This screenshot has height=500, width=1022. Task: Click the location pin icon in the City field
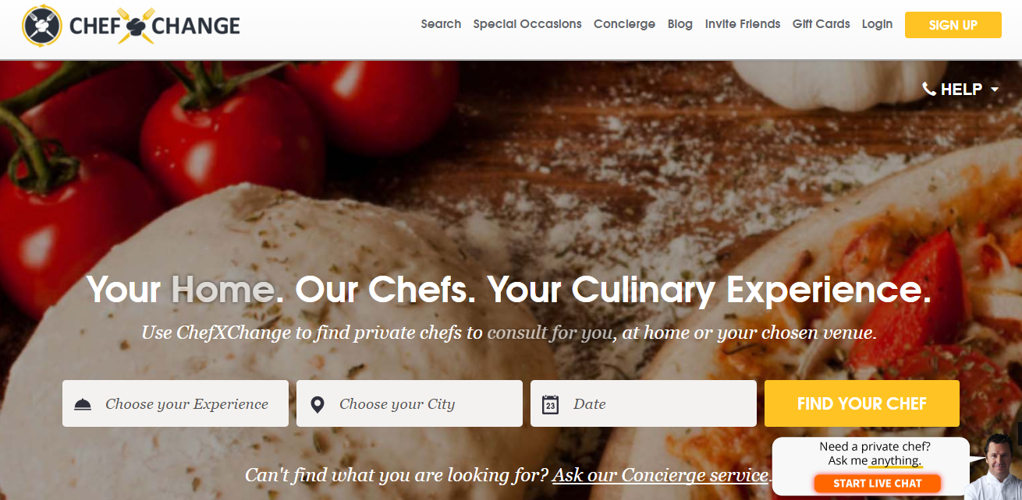click(x=318, y=404)
